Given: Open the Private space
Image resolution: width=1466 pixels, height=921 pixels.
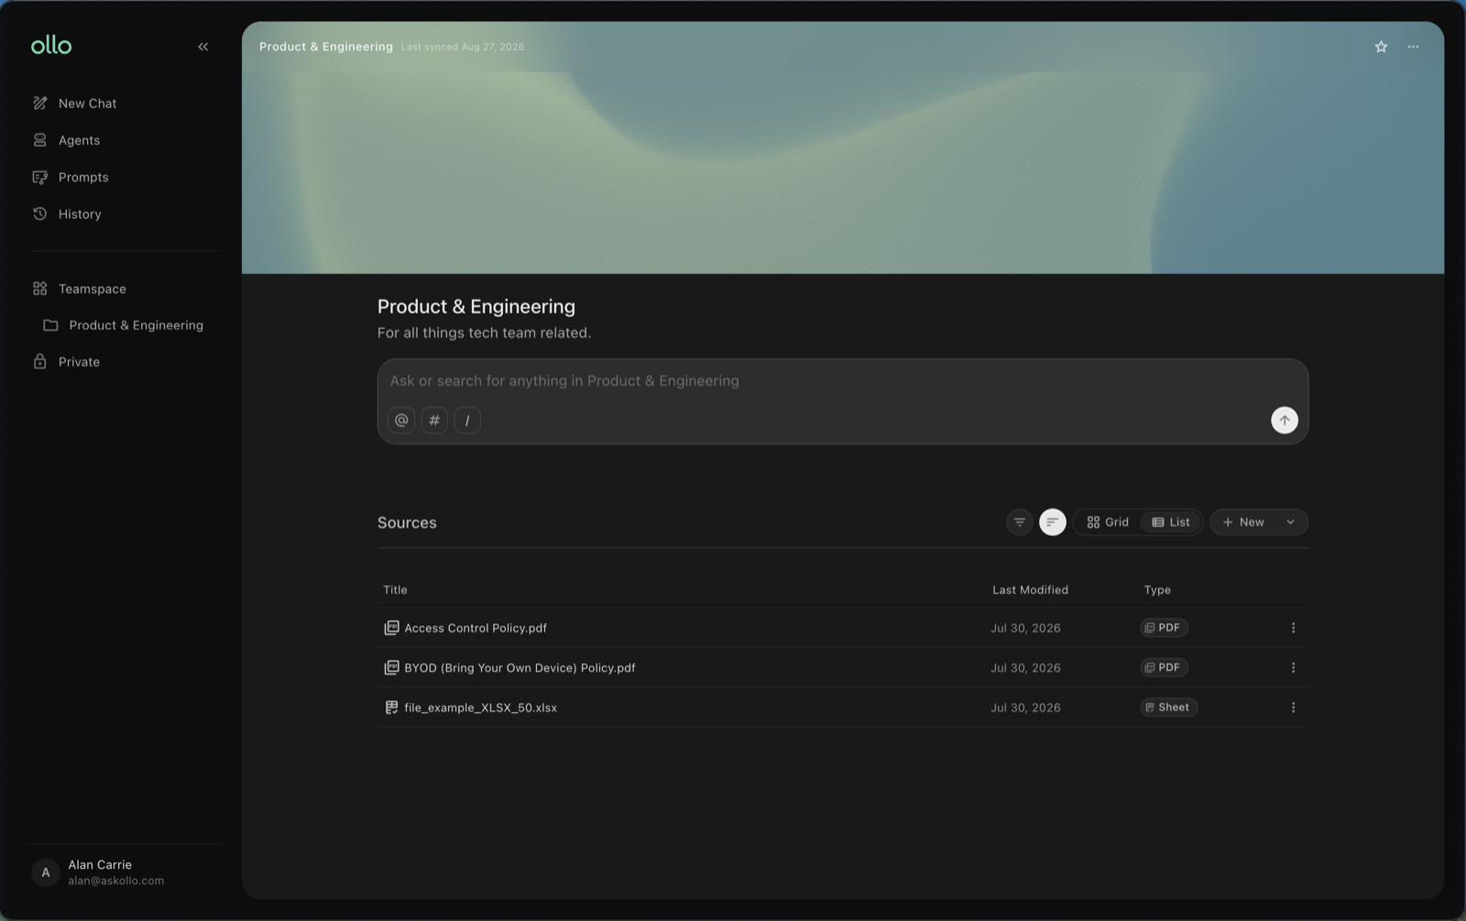Looking at the screenshot, I should [x=66, y=362].
